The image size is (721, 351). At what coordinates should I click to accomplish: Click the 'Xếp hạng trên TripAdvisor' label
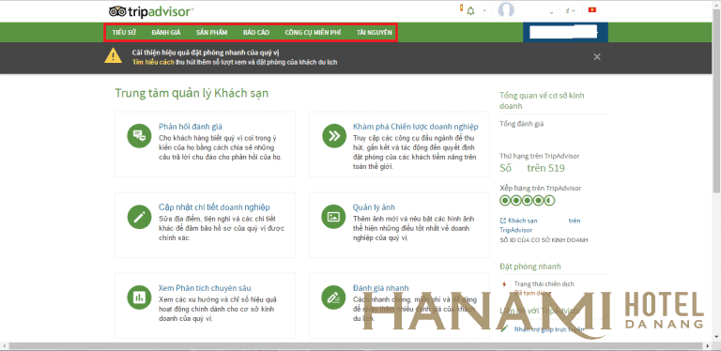[x=541, y=189]
